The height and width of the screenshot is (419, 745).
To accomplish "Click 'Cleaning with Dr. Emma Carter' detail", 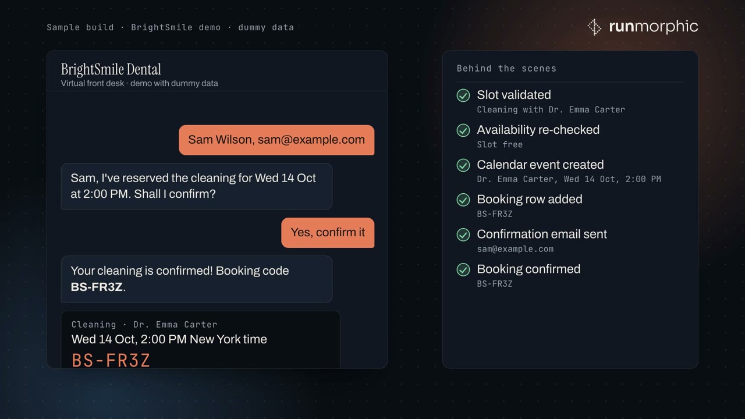I will 551,109.
